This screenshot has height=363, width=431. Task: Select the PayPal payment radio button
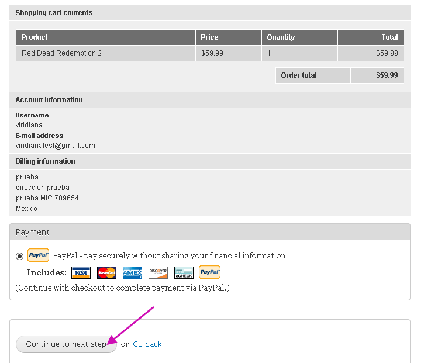tap(19, 256)
